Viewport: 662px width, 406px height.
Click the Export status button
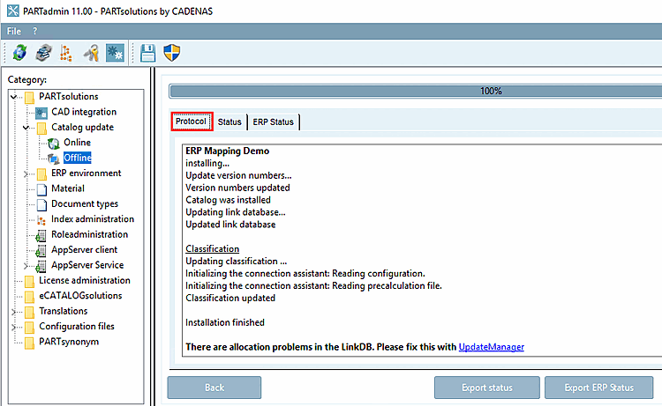[x=486, y=388]
